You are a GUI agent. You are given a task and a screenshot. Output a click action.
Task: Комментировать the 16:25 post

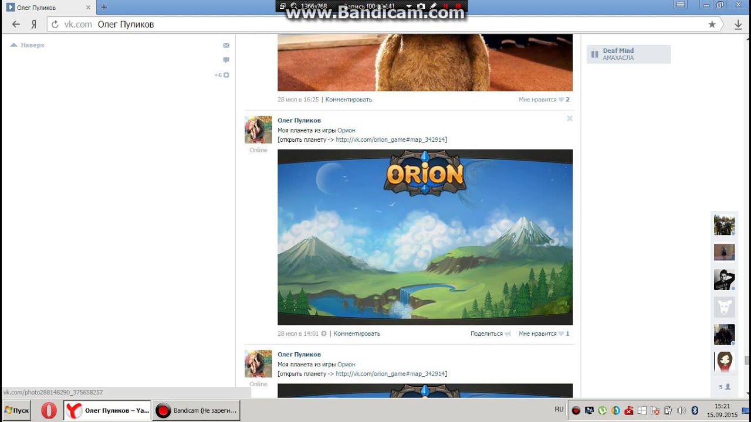pyautogui.click(x=349, y=100)
